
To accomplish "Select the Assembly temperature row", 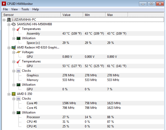I will click(95, 34).
